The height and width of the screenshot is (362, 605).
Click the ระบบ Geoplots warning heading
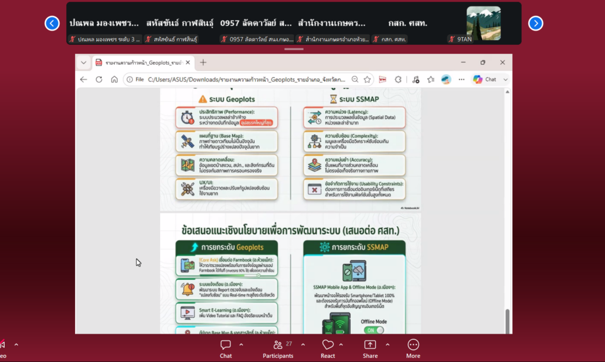click(227, 99)
